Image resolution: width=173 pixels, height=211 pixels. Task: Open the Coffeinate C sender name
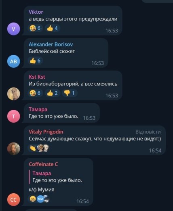tap(43, 164)
